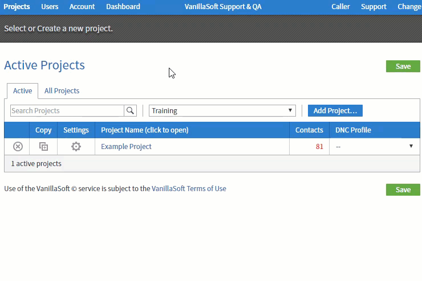The width and height of the screenshot is (422, 281).
Task: Click the delete icon for Example Project
Action: (18, 147)
